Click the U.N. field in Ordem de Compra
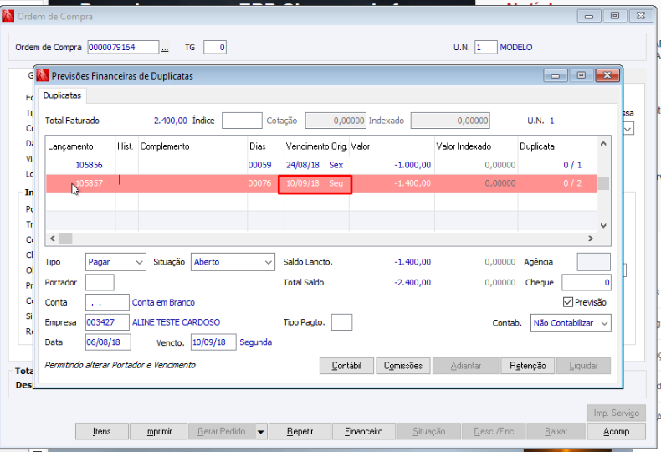 click(x=485, y=47)
